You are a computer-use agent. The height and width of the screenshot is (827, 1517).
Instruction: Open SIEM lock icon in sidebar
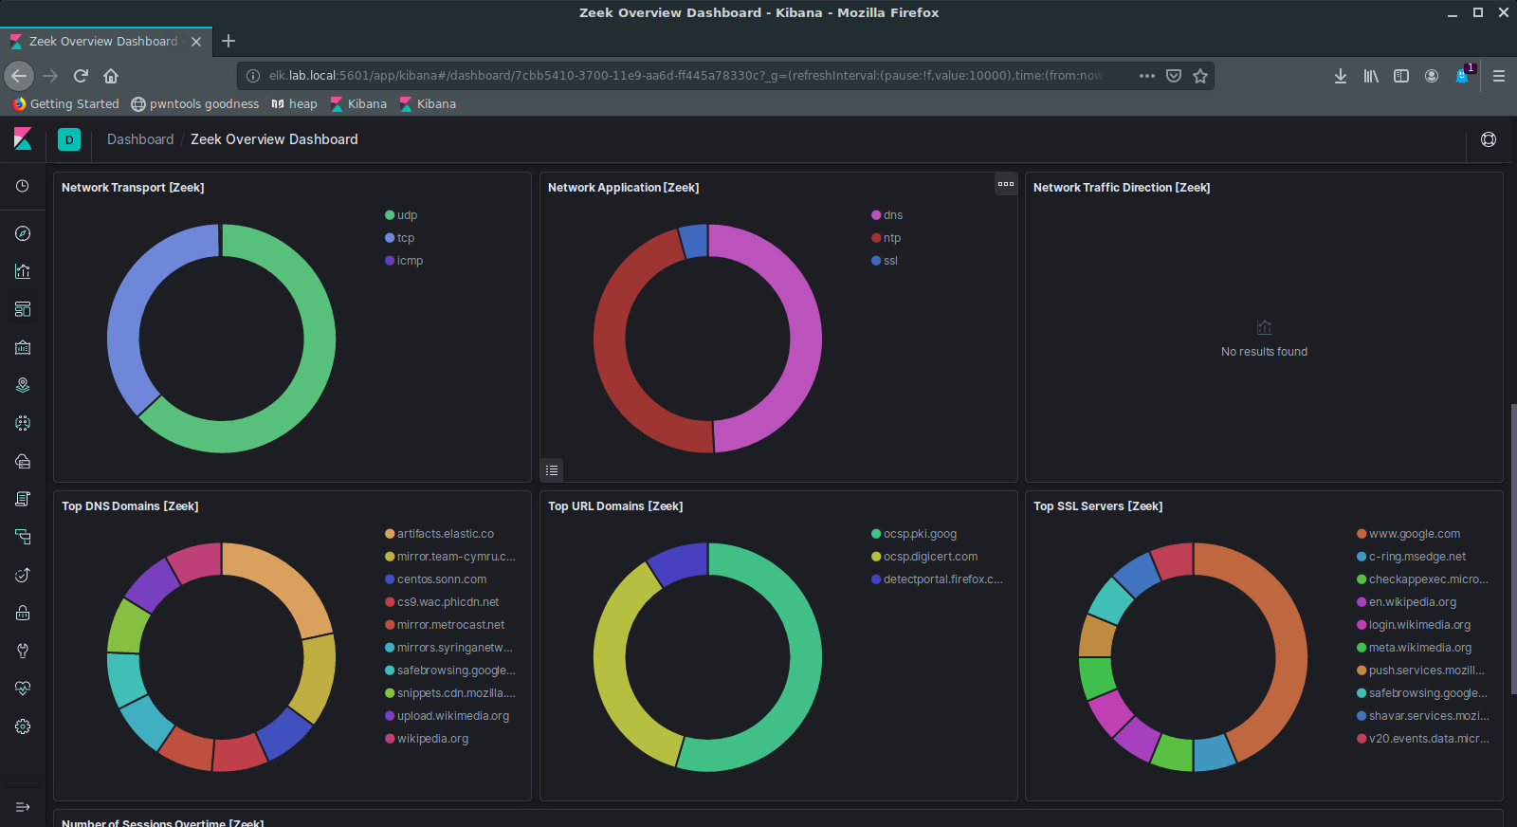(x=23, y=613)
